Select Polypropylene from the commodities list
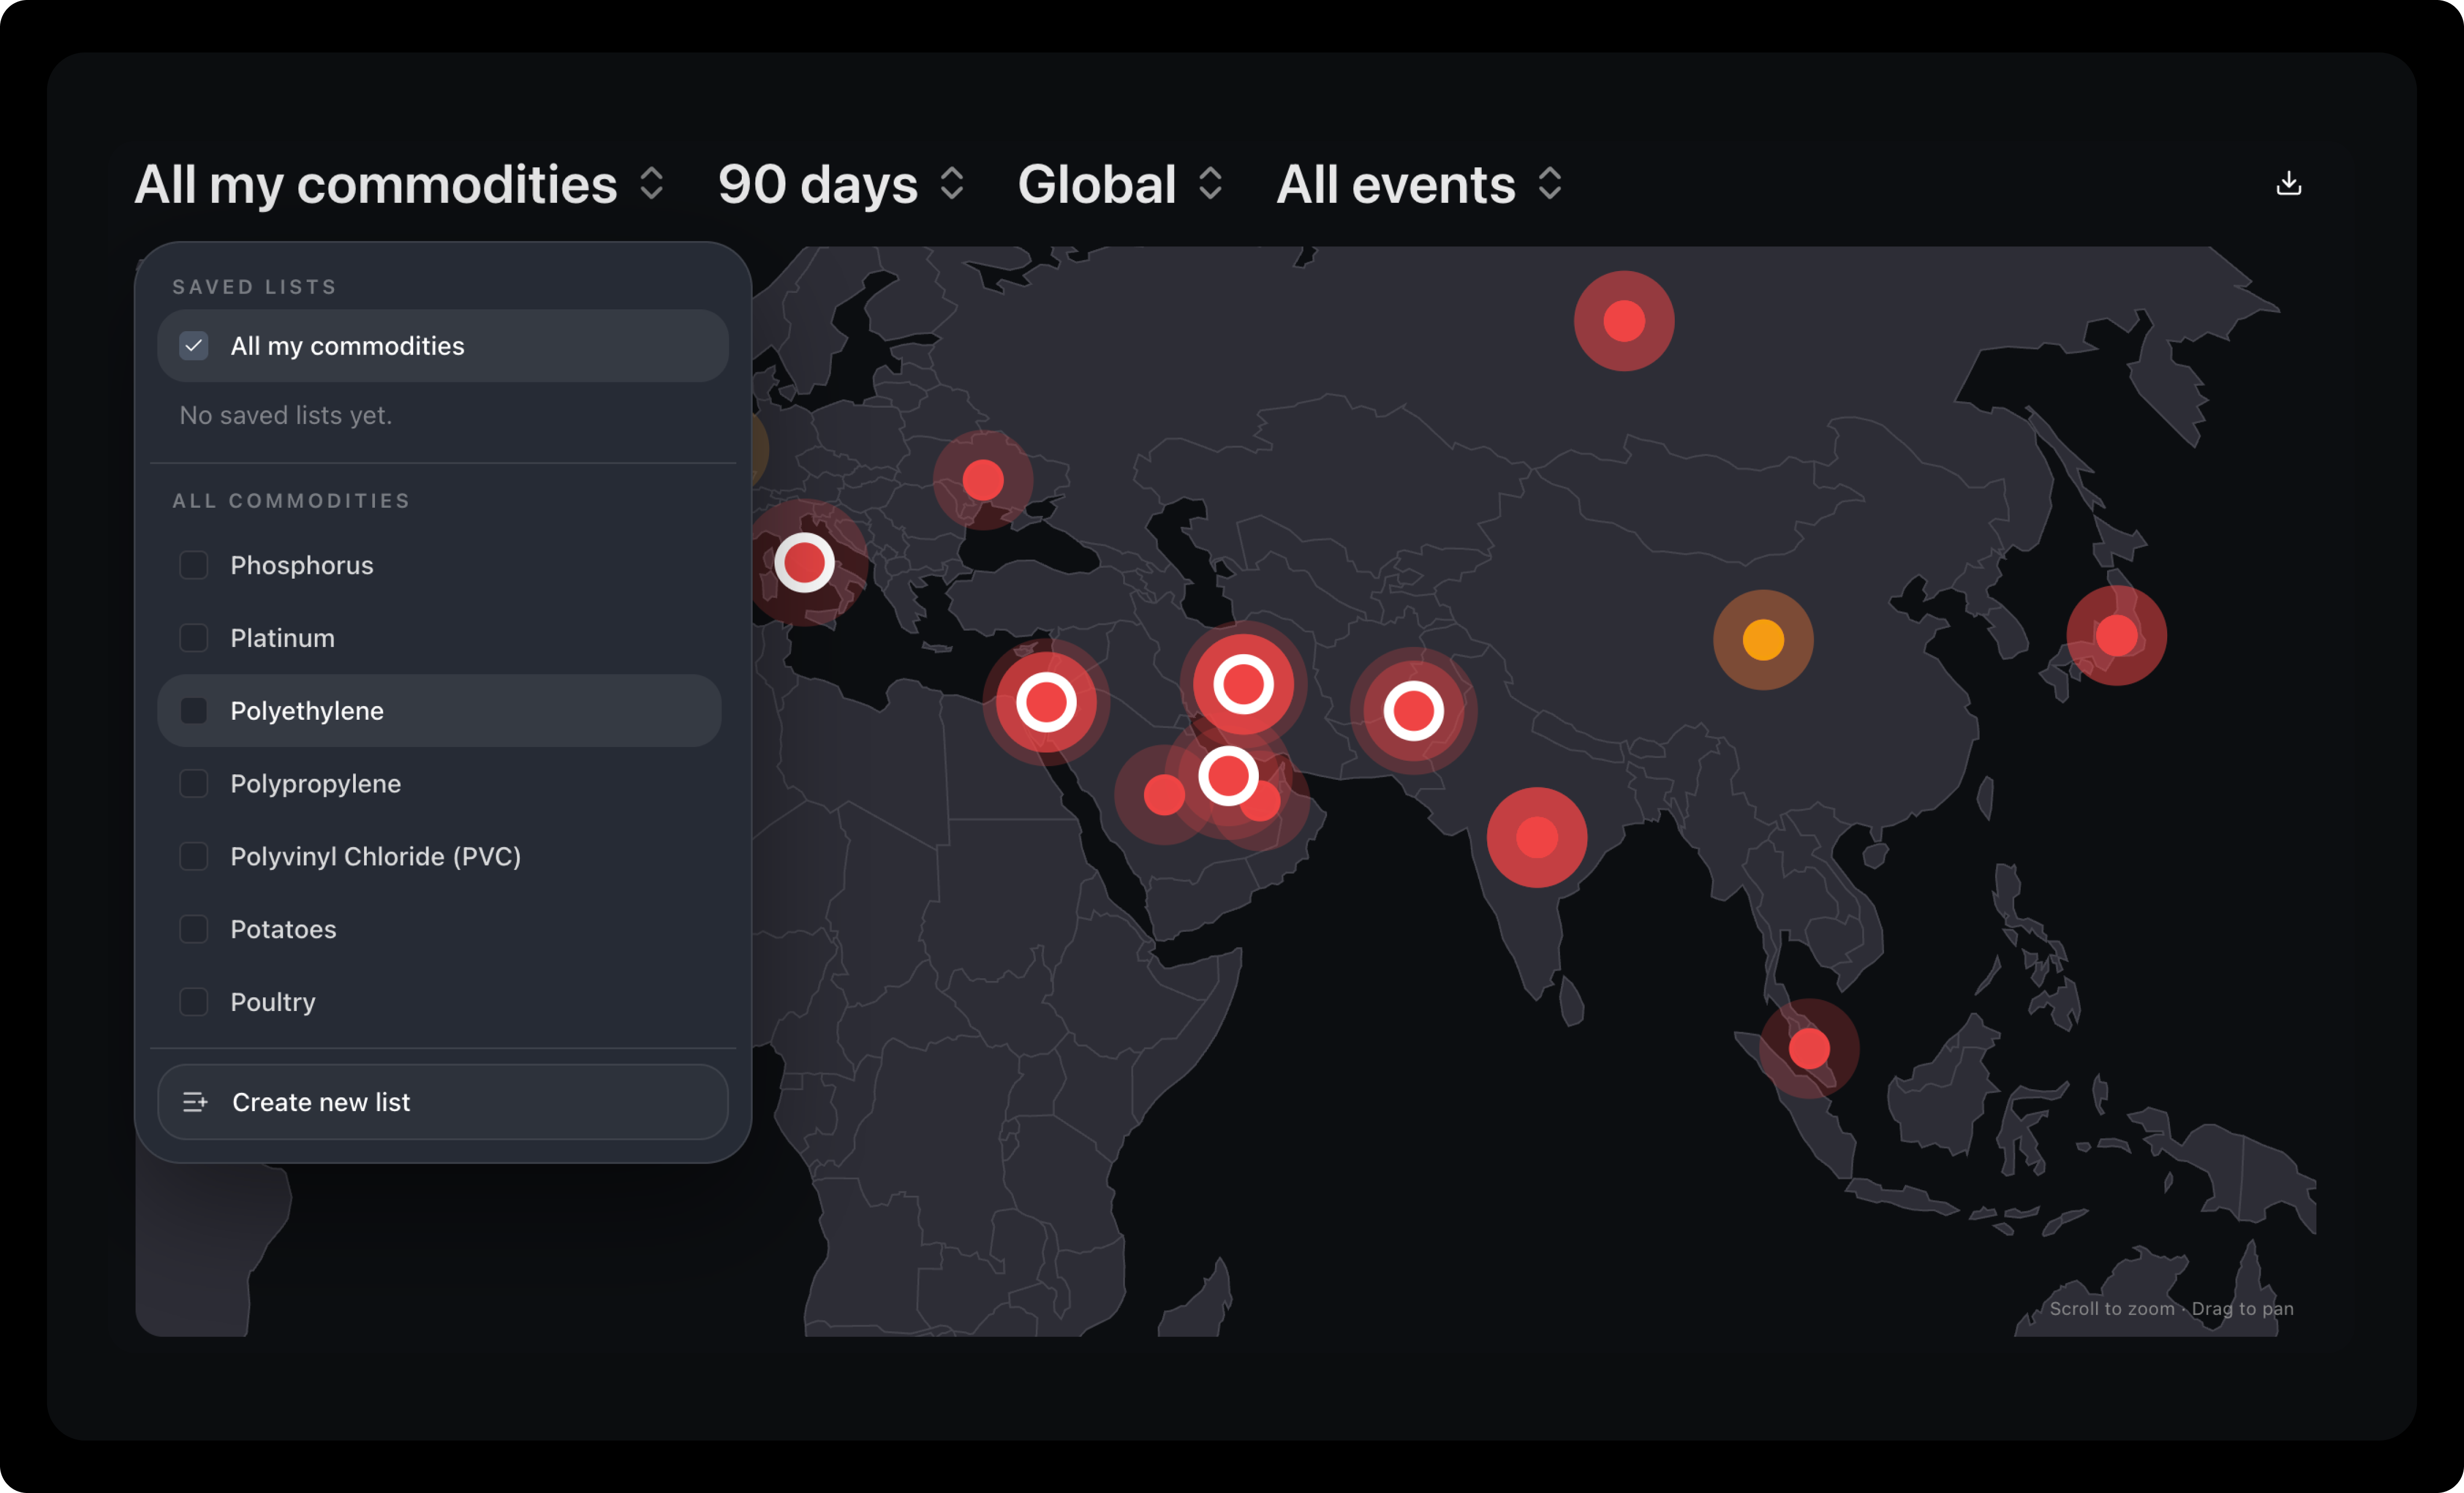 316,784
